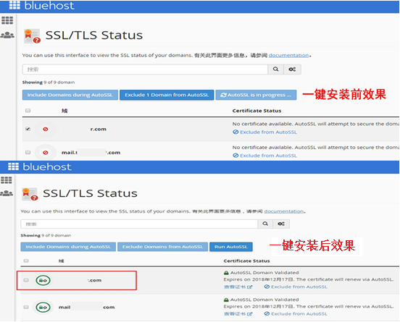Image resolution: width=400 pixels, height=322 pixels.
Task: Open the sidebar grid menu in bottom screenshot
Action: pyautogui.click(x=7, y=180)
